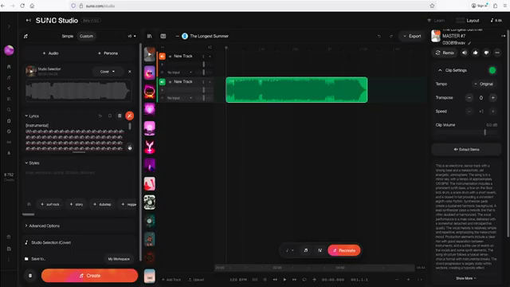Open the Cover mode dropdown
The image size is (510, 287).
108,72
